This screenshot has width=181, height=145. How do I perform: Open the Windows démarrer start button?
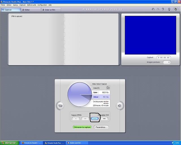9,143
